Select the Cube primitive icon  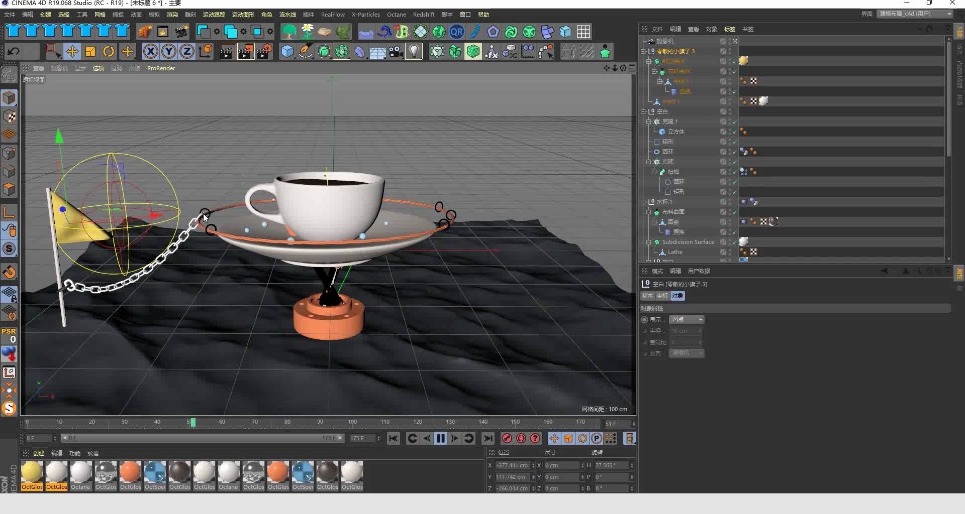tap(286, 51)
